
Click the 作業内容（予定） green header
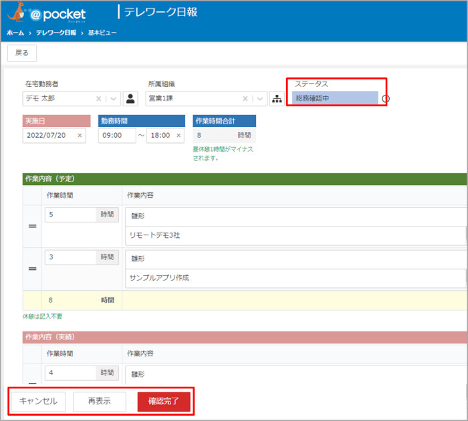coord(245,179)
